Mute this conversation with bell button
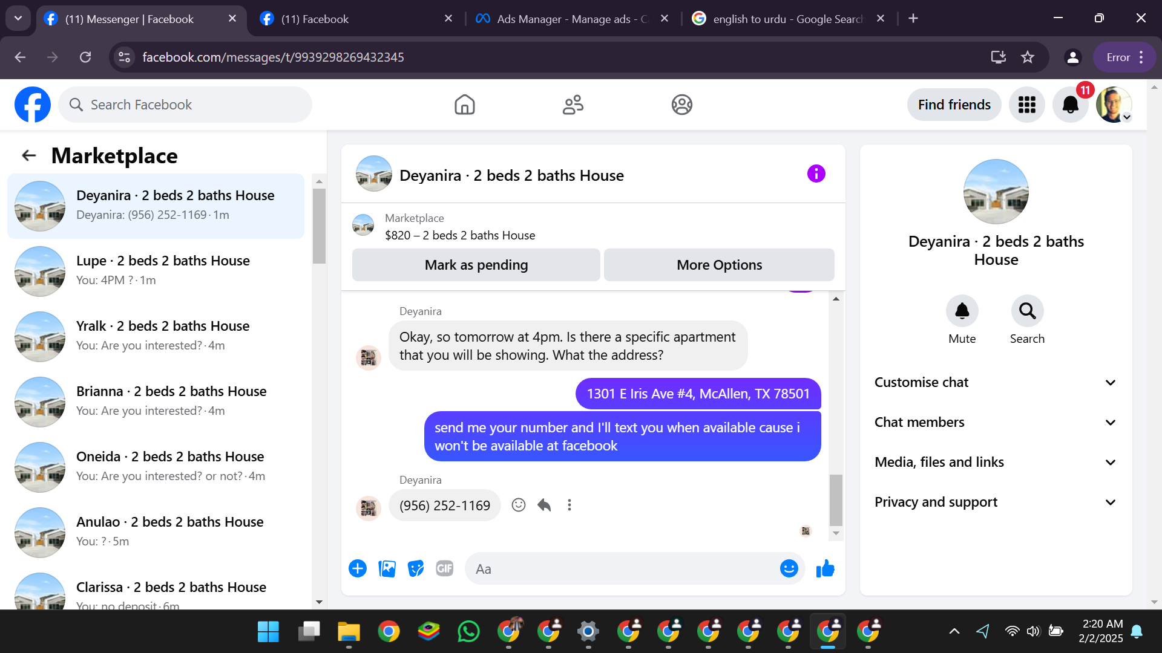The width and height of the screenshot is (1162, 653). [962, 311]
